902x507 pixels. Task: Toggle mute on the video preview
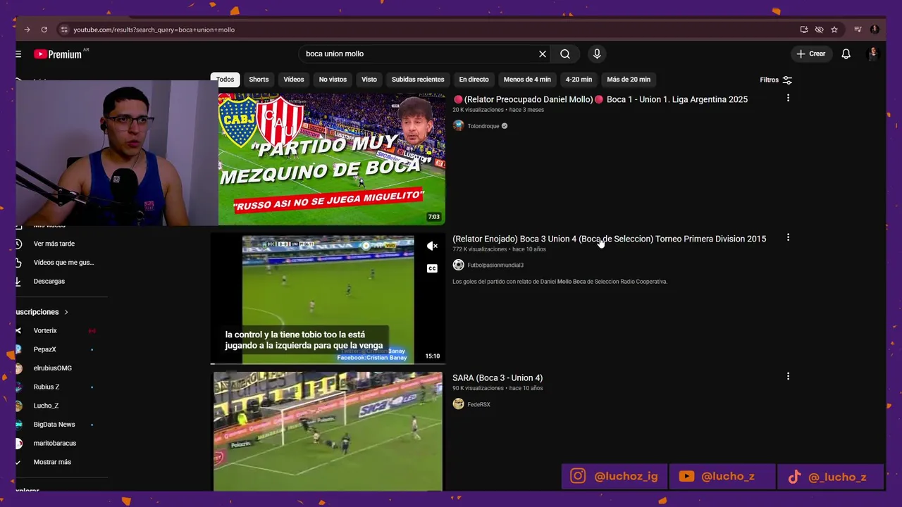(x=432, y=246)
